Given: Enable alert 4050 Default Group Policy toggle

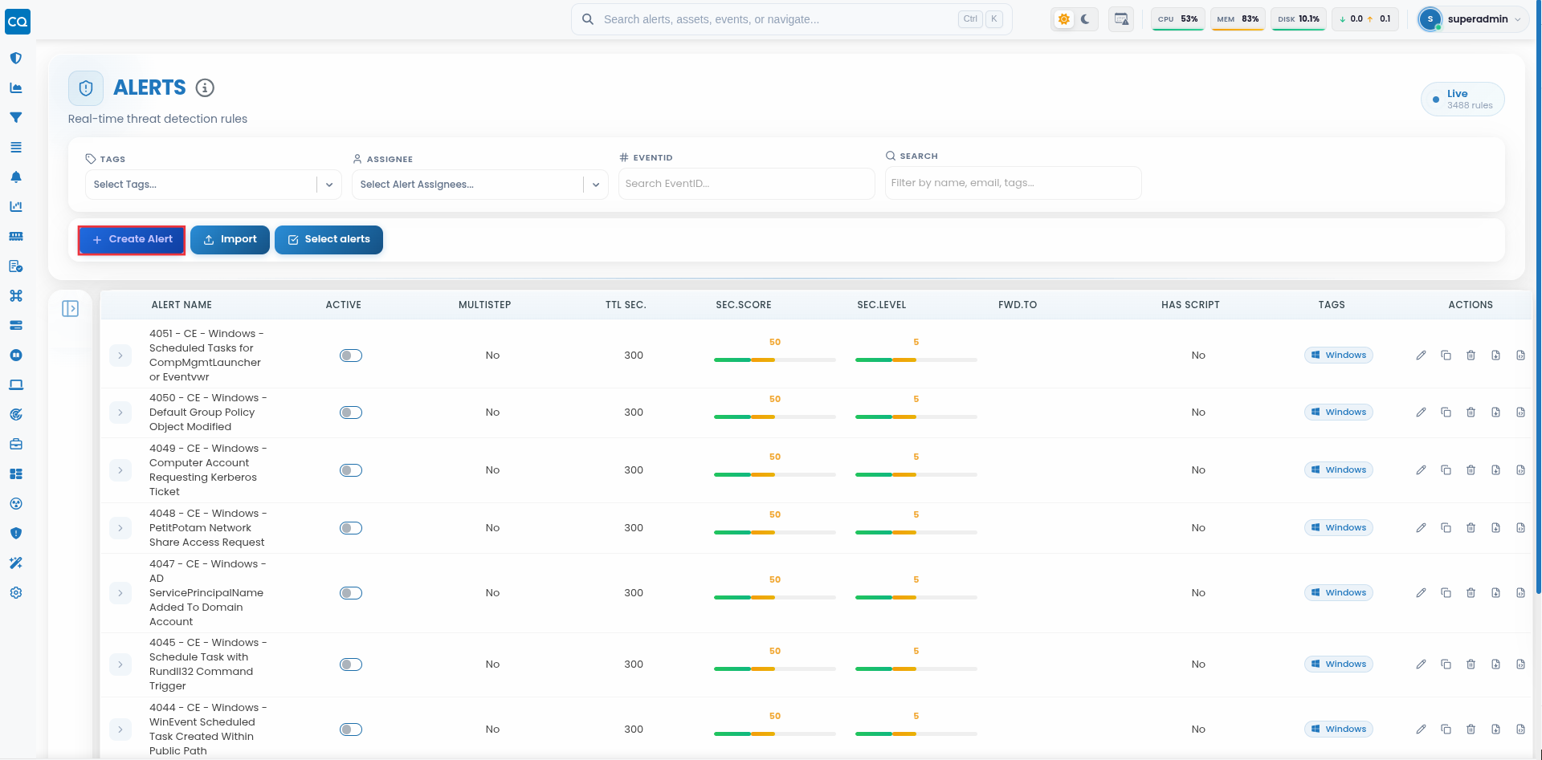Looking at the screenshot, I should pos(351,413).
